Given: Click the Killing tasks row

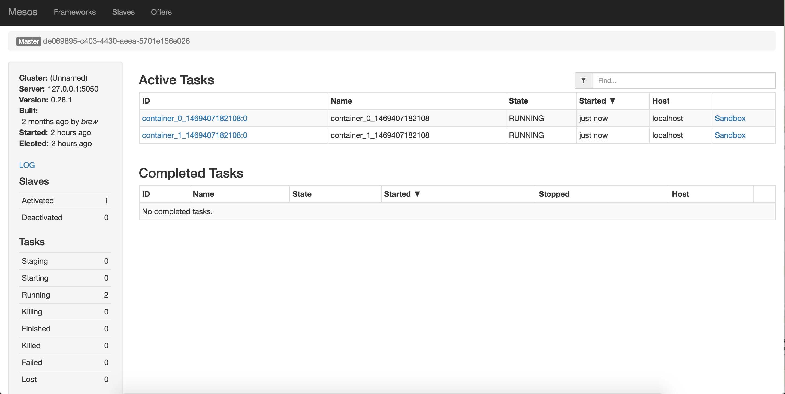Looking at the screenshot, I should [65, 312].
